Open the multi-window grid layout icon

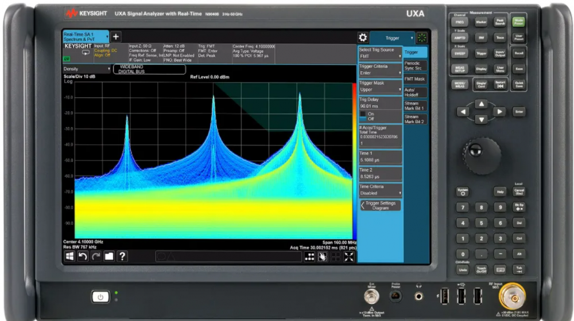(x=309, y=257)
